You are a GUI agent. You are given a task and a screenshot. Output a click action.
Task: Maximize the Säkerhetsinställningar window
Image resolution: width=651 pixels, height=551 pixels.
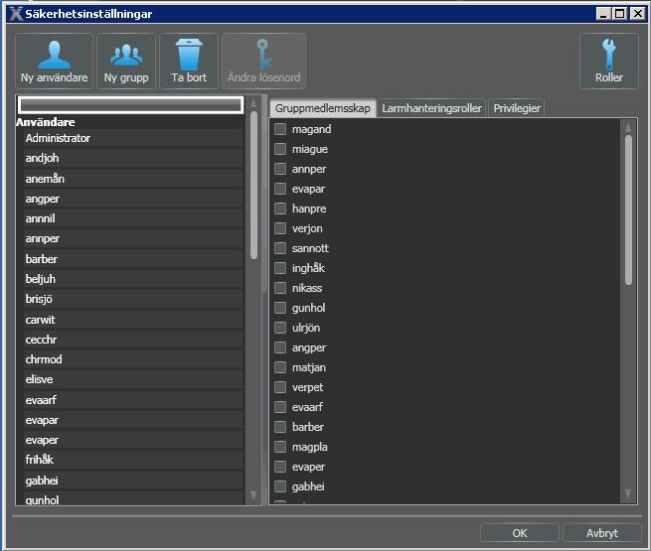pos(619,14)
